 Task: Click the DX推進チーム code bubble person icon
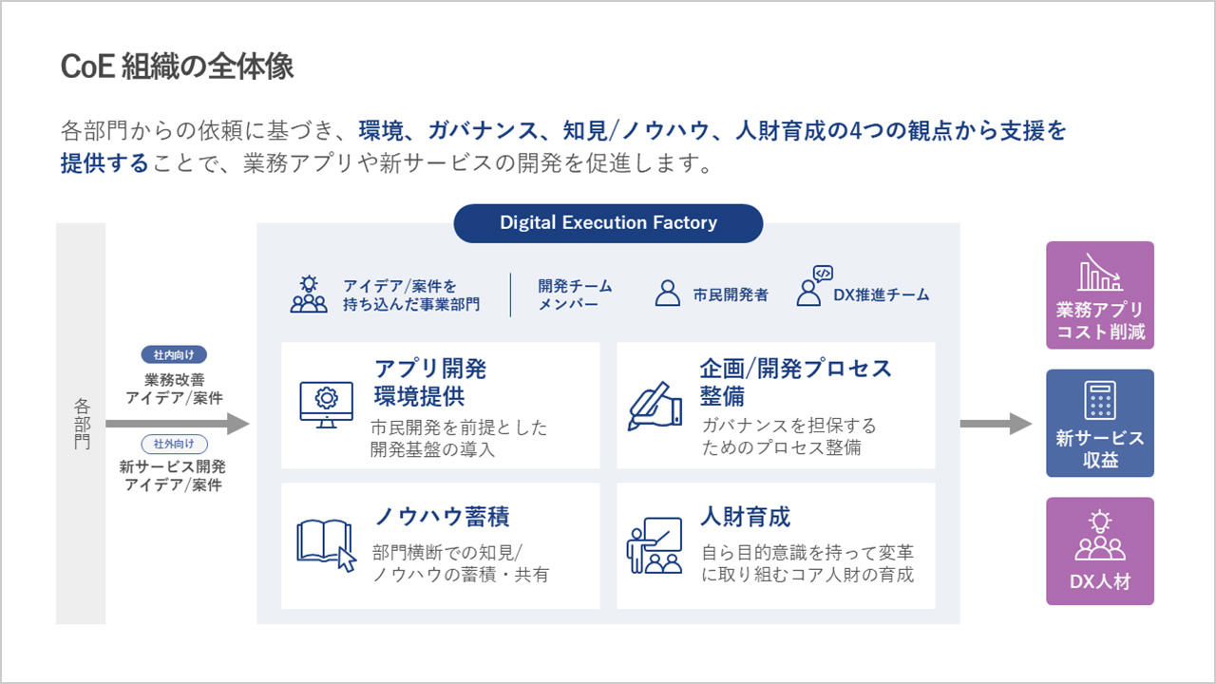(812, 286)
